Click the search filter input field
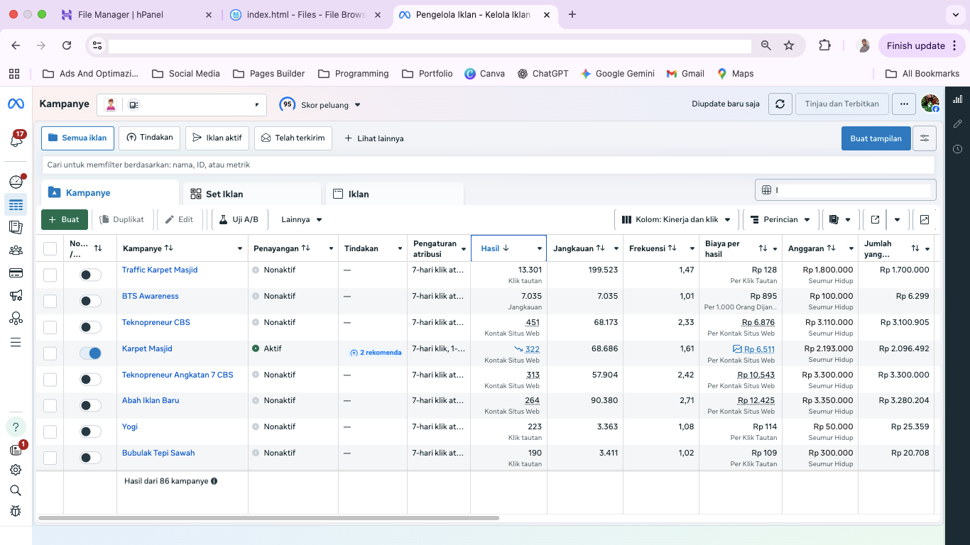970x545 pixels. click(487, 165)
